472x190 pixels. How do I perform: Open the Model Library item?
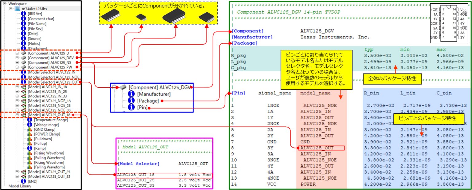(x=20, y=186)
